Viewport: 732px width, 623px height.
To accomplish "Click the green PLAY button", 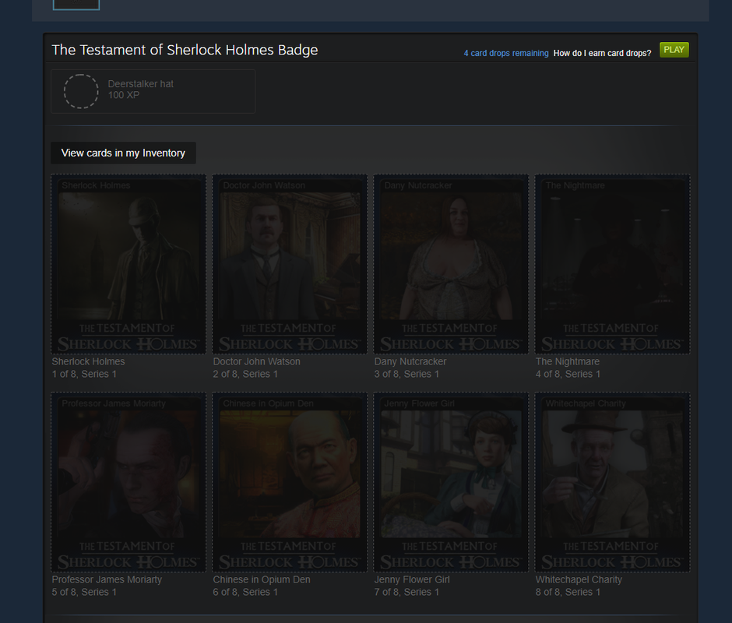I will point(674,50).
